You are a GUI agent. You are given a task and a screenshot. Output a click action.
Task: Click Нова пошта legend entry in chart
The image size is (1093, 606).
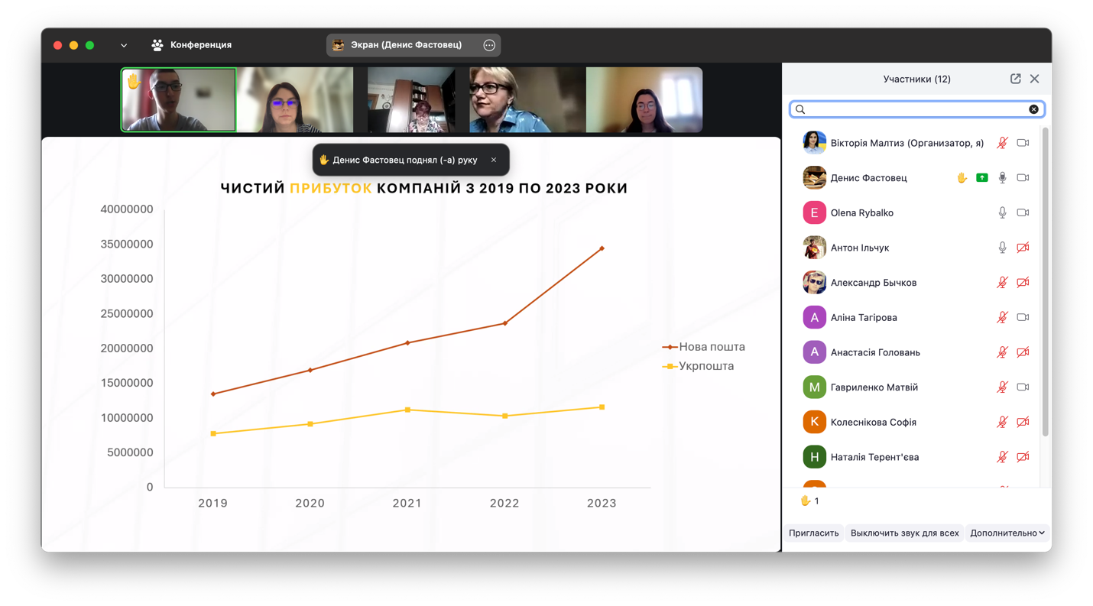pos(704,347)
